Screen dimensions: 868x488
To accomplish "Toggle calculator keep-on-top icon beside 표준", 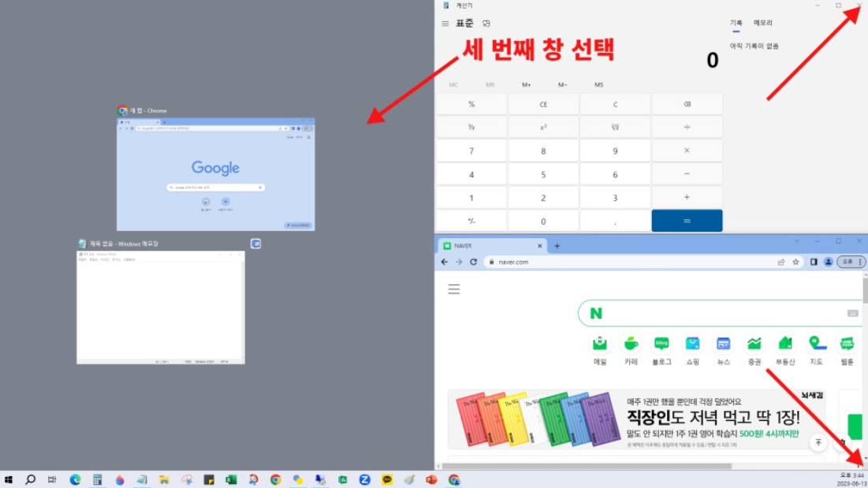I will (486, 24).
